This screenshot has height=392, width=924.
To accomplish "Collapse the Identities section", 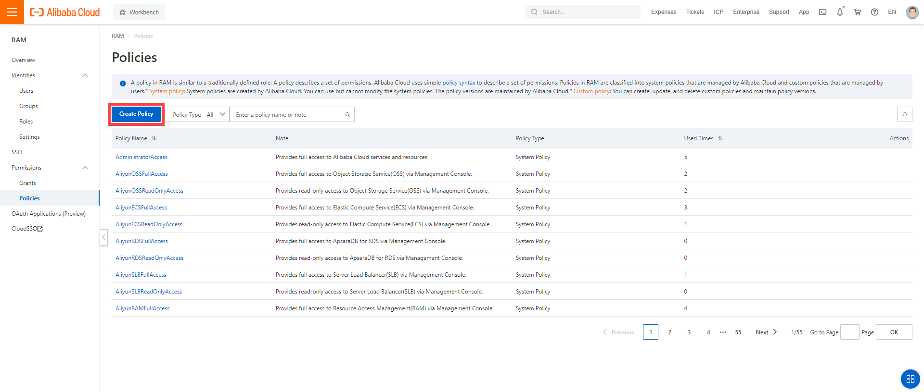I will pos(85,75).
